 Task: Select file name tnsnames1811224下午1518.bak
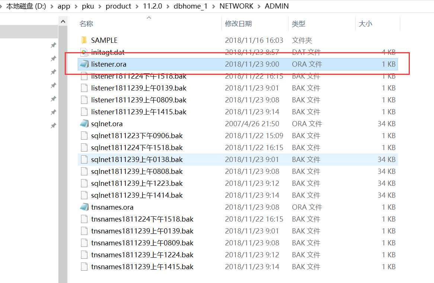point(142,219)
